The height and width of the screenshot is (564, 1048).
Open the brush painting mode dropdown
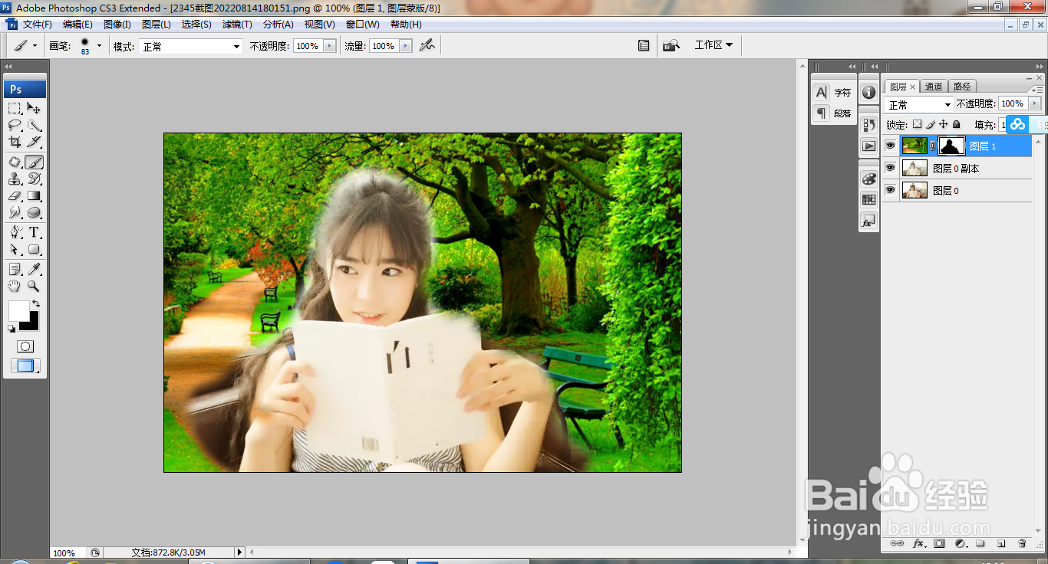[189, 47]
